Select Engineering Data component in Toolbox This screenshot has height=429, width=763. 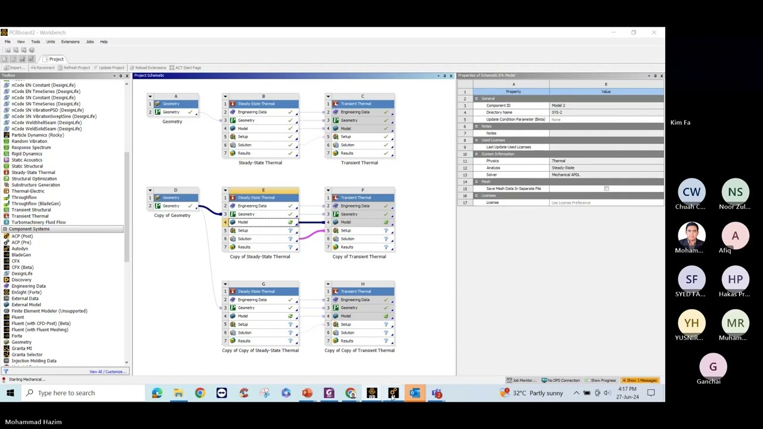(x=28, y=286)
